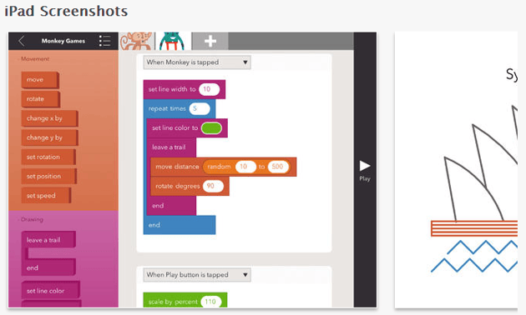526x315 pixels.
Task: Select the green monster character tab
Action: tap(172, 41)
